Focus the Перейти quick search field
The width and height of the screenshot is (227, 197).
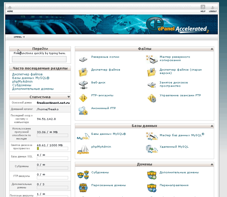(39, 59)
